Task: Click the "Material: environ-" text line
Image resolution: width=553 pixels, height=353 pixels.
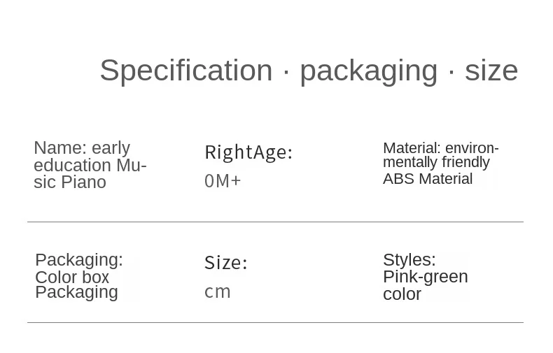Action: pos(440,148)
